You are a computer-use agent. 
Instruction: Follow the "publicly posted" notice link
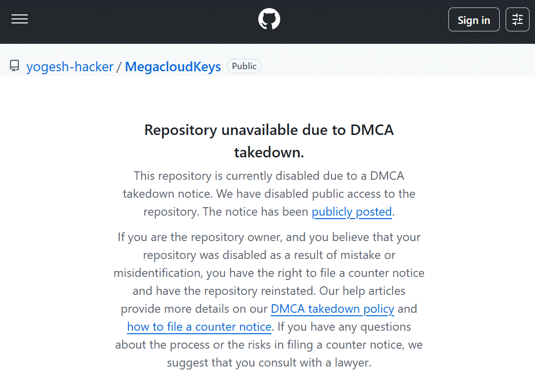coord(352,212)
